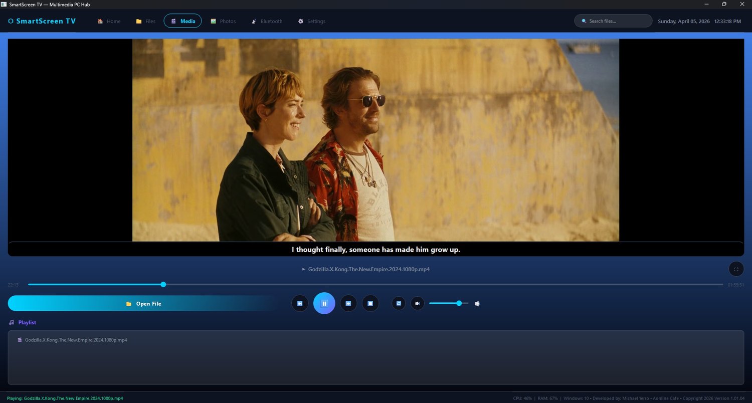Select the Media tab
Screen dimensions: 752x403
(182, 21)
